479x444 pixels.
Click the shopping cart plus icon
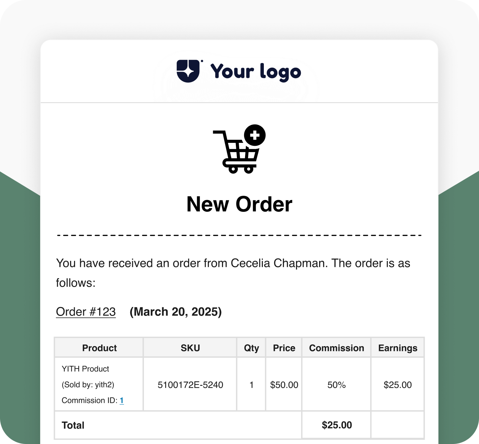239,149
